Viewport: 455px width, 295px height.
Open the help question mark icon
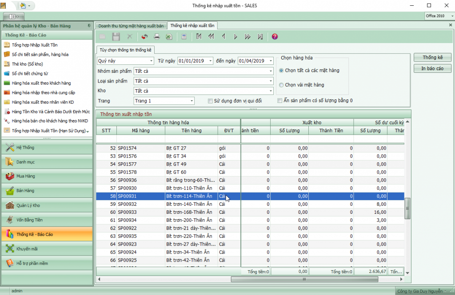[x=275, y=37]
